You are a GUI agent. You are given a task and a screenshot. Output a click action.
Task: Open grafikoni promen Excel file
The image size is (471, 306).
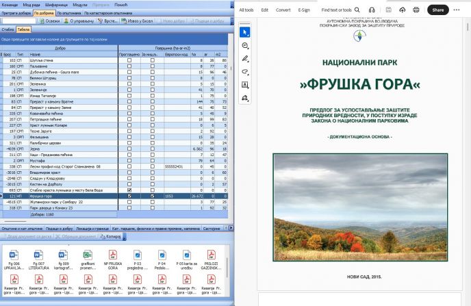(88, 259)
